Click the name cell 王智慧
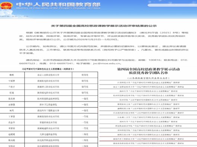Viewport: 197px width, 147px height. (x=12, y=117)
